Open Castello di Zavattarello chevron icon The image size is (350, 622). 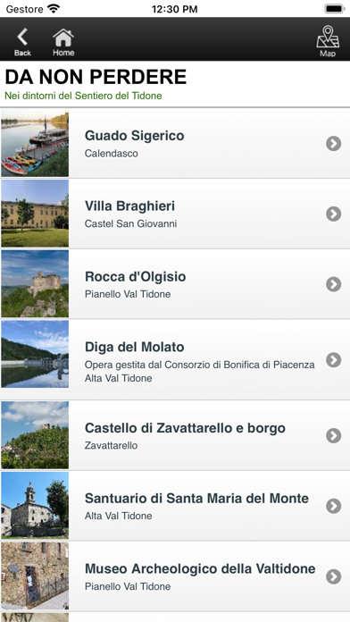tap(334, 435)
